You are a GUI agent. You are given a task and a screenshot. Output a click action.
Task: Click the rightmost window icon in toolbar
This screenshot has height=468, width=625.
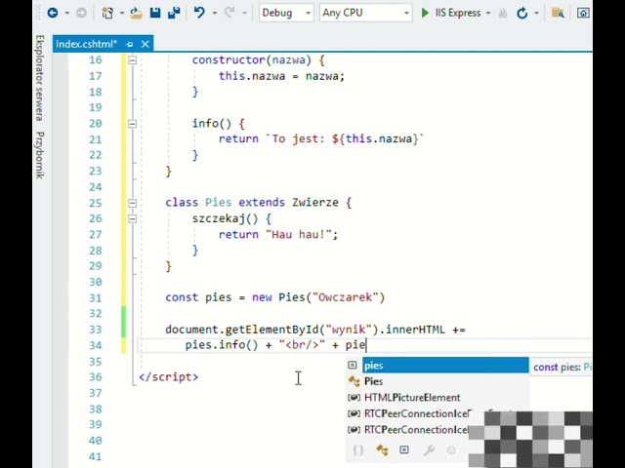[x=583, y=13]
